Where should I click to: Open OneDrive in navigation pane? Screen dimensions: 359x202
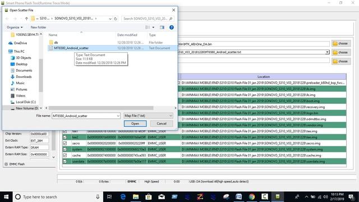(20, 43)
